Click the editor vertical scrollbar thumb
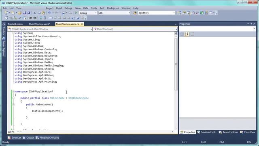259x146 pixels. pyautogui.click(x=176, y=64)
